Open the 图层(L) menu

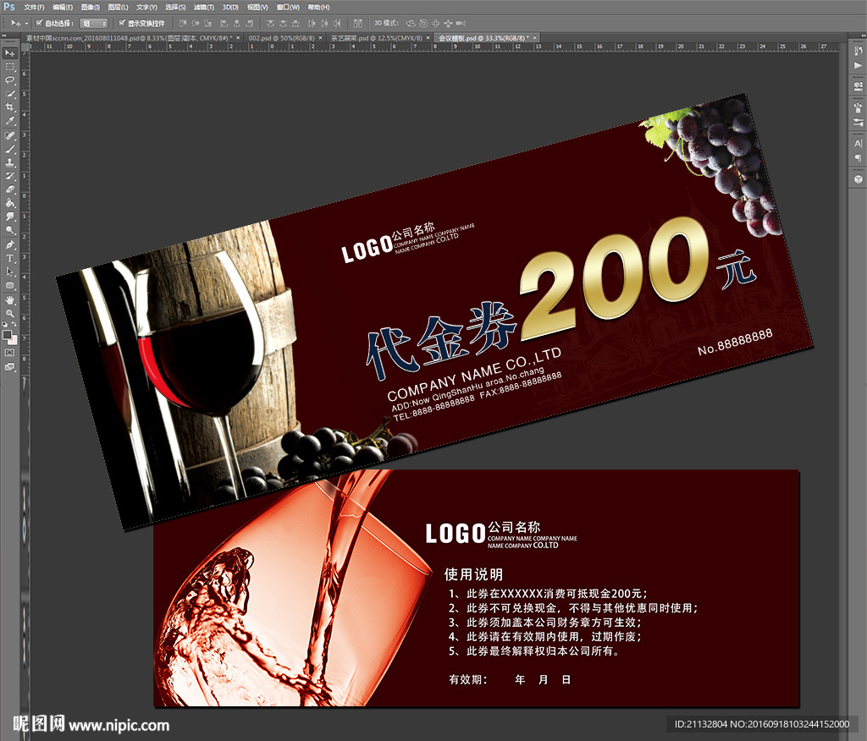coord(118,7)
